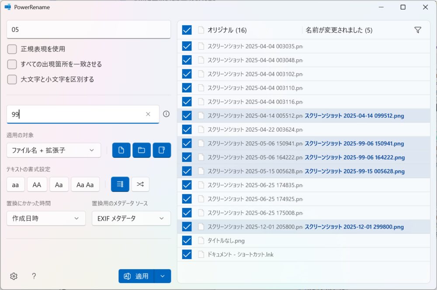Expand the EXIF メタデータ dropdown
Screen dimensions: 437x290
pyautogui.click(x=131, y=218)
